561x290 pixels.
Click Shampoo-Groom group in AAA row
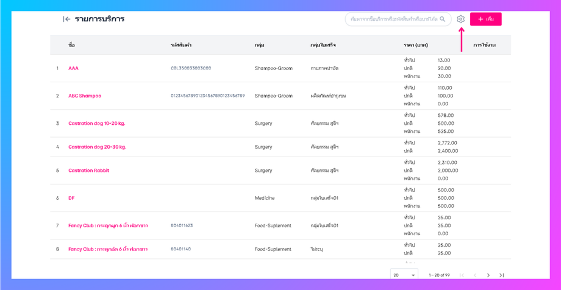[274, 68]
